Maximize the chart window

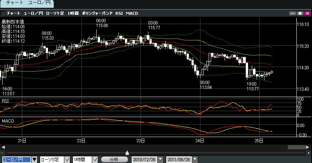click(x=300, y=13)
